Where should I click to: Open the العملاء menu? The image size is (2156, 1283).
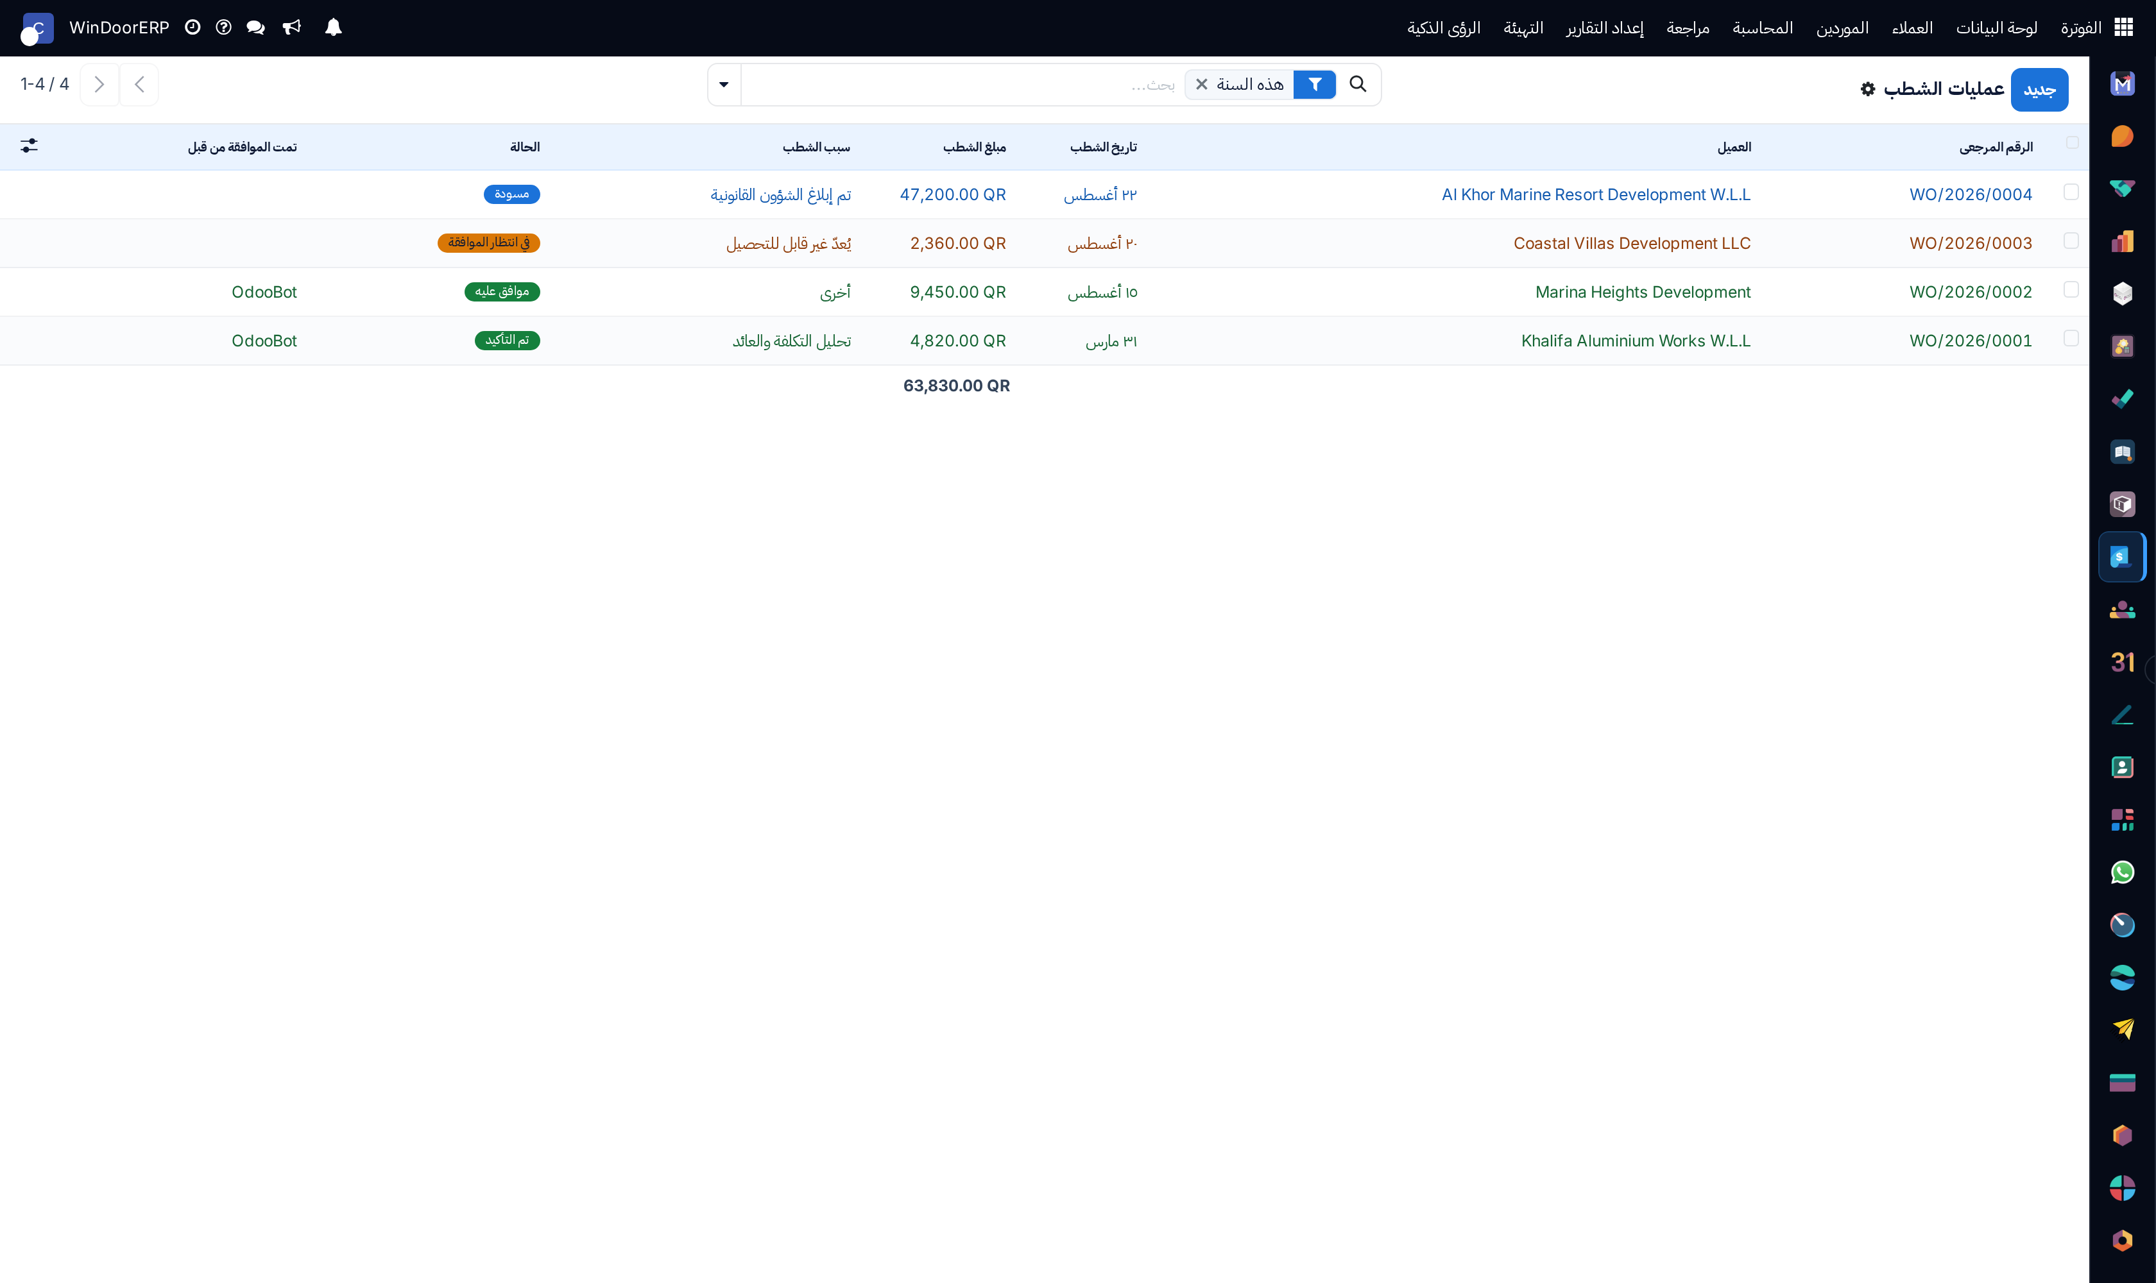(1912, 28)
